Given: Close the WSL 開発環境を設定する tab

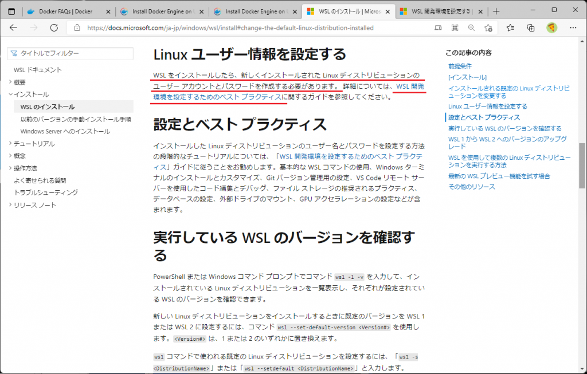Looking at the screenshot, I should tap(481, 11).
